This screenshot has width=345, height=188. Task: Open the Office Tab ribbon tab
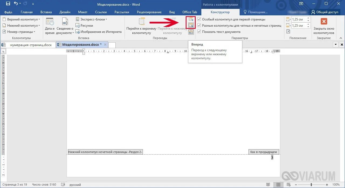[x=190, y=12]
